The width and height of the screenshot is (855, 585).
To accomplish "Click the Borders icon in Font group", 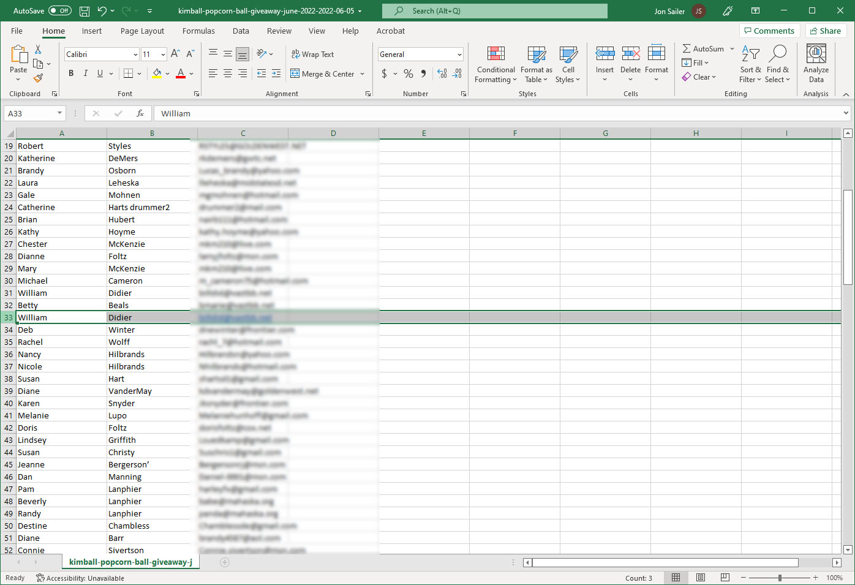I will click(x=128, y=74).
